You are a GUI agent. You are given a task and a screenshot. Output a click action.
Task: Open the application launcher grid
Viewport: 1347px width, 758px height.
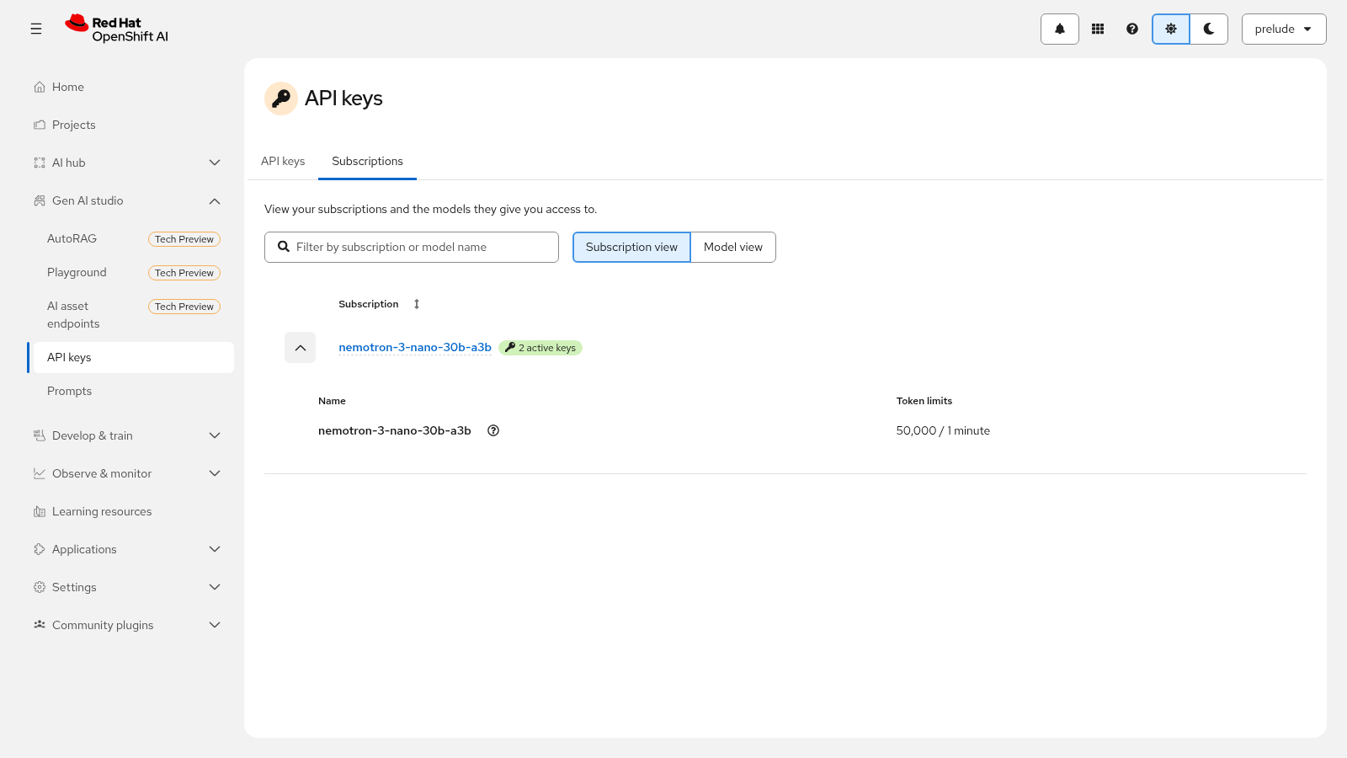[1098, 29]
